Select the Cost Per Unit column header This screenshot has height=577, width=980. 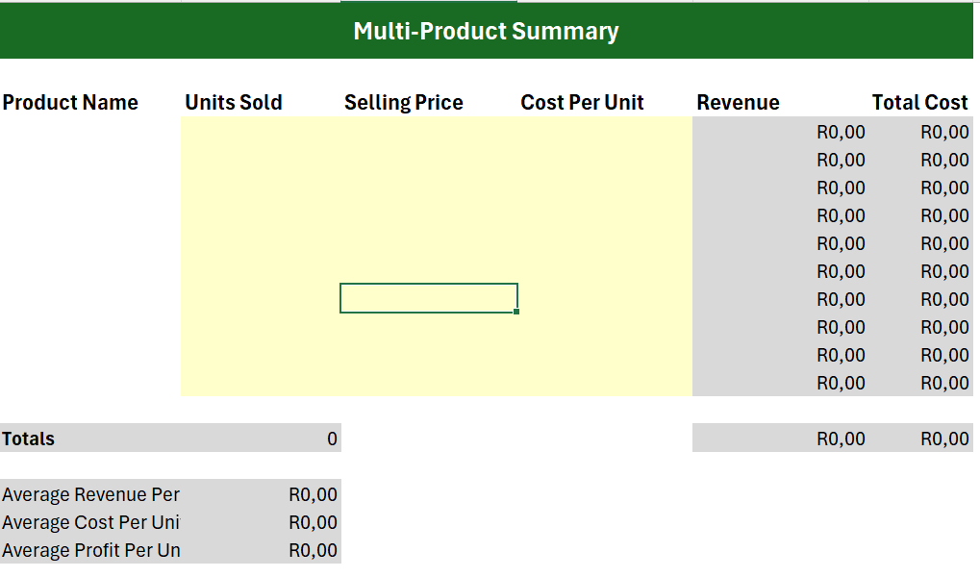(x=581, y=102)
